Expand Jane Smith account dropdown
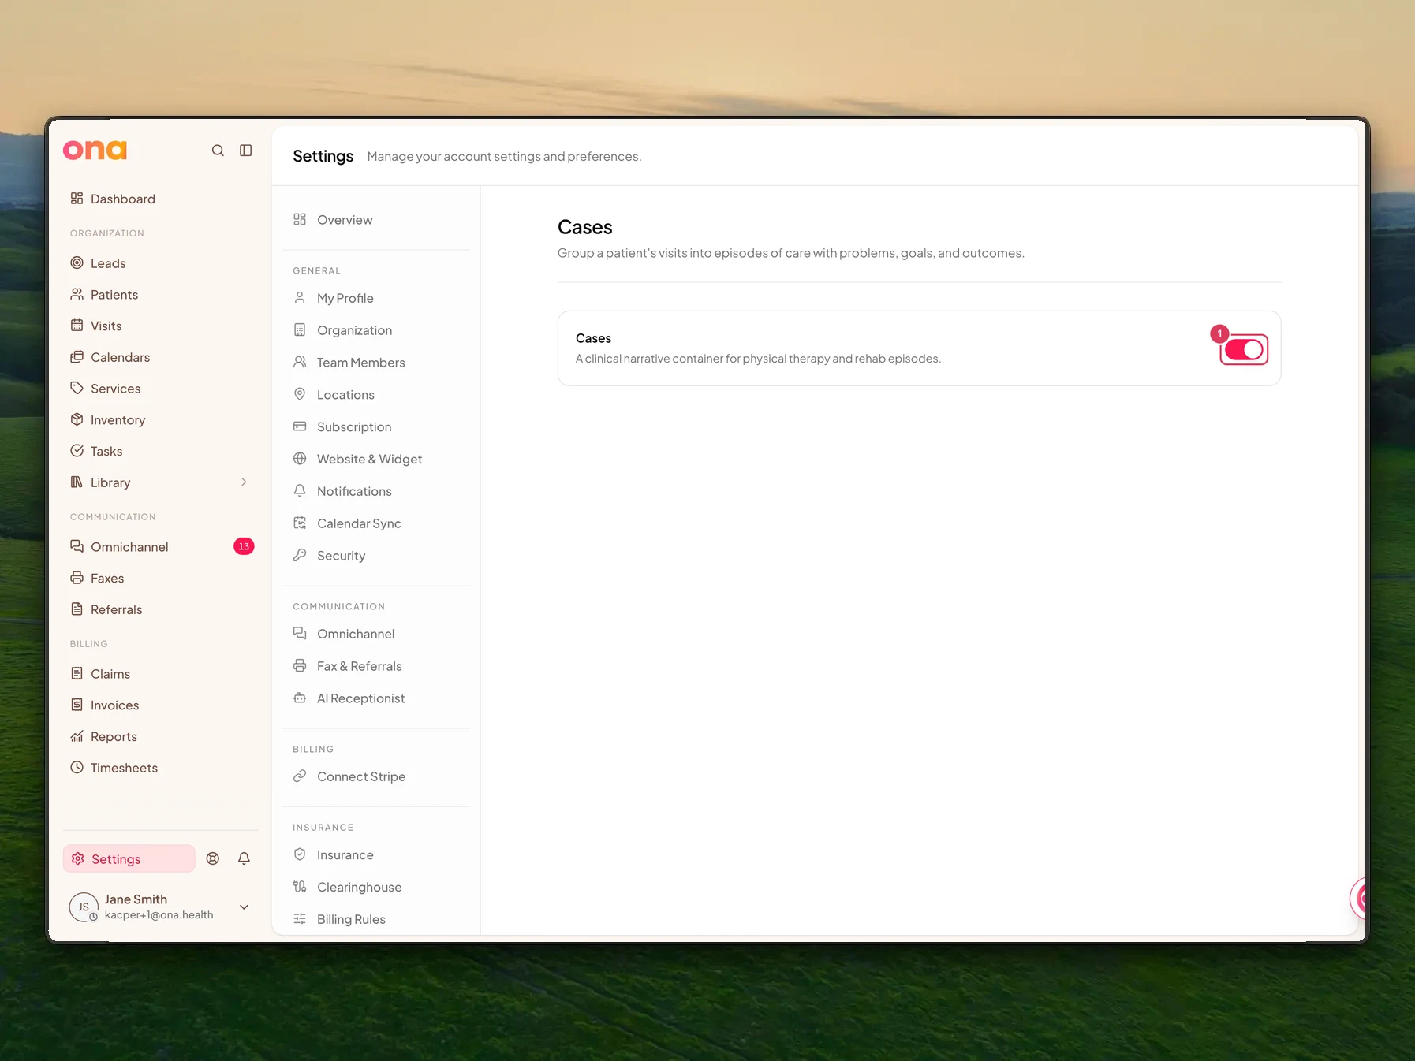 (245, 907)
